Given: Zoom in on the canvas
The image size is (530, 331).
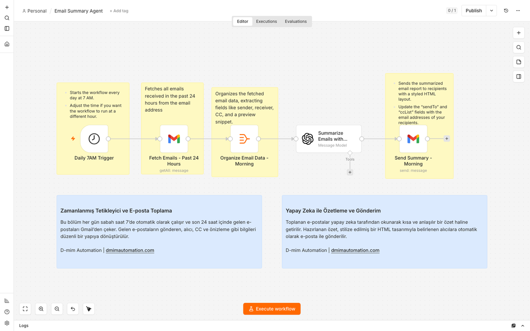Looking at the screenshot, I should tap(41, 309).
